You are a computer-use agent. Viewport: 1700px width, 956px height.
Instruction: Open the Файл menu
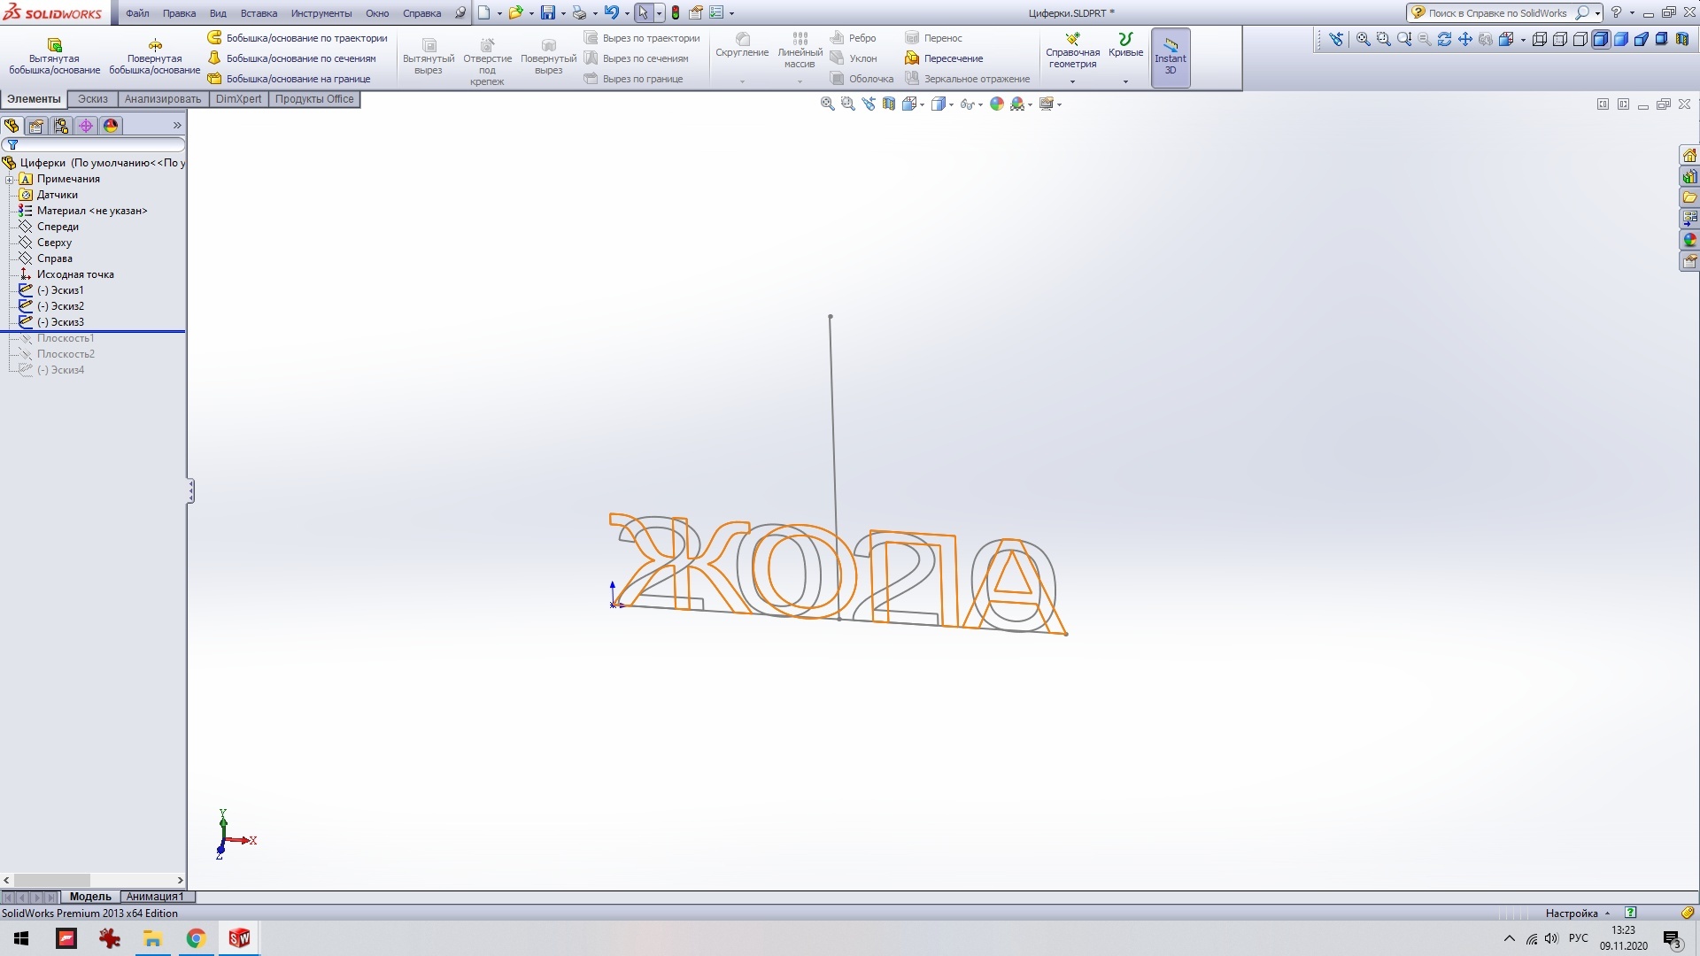click(137, 13)
